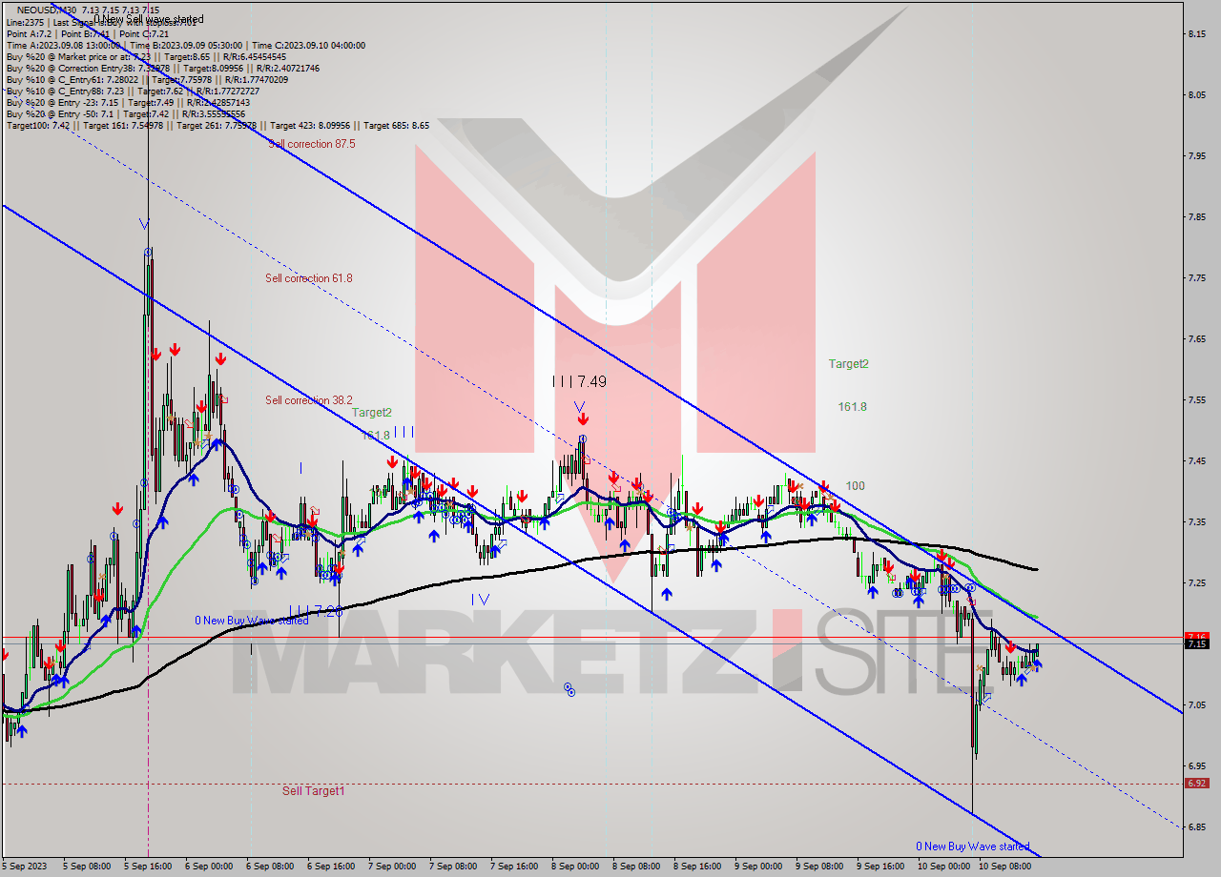
Task: Click the 7.75 price axis label
Action: (x=1197, y=277)
